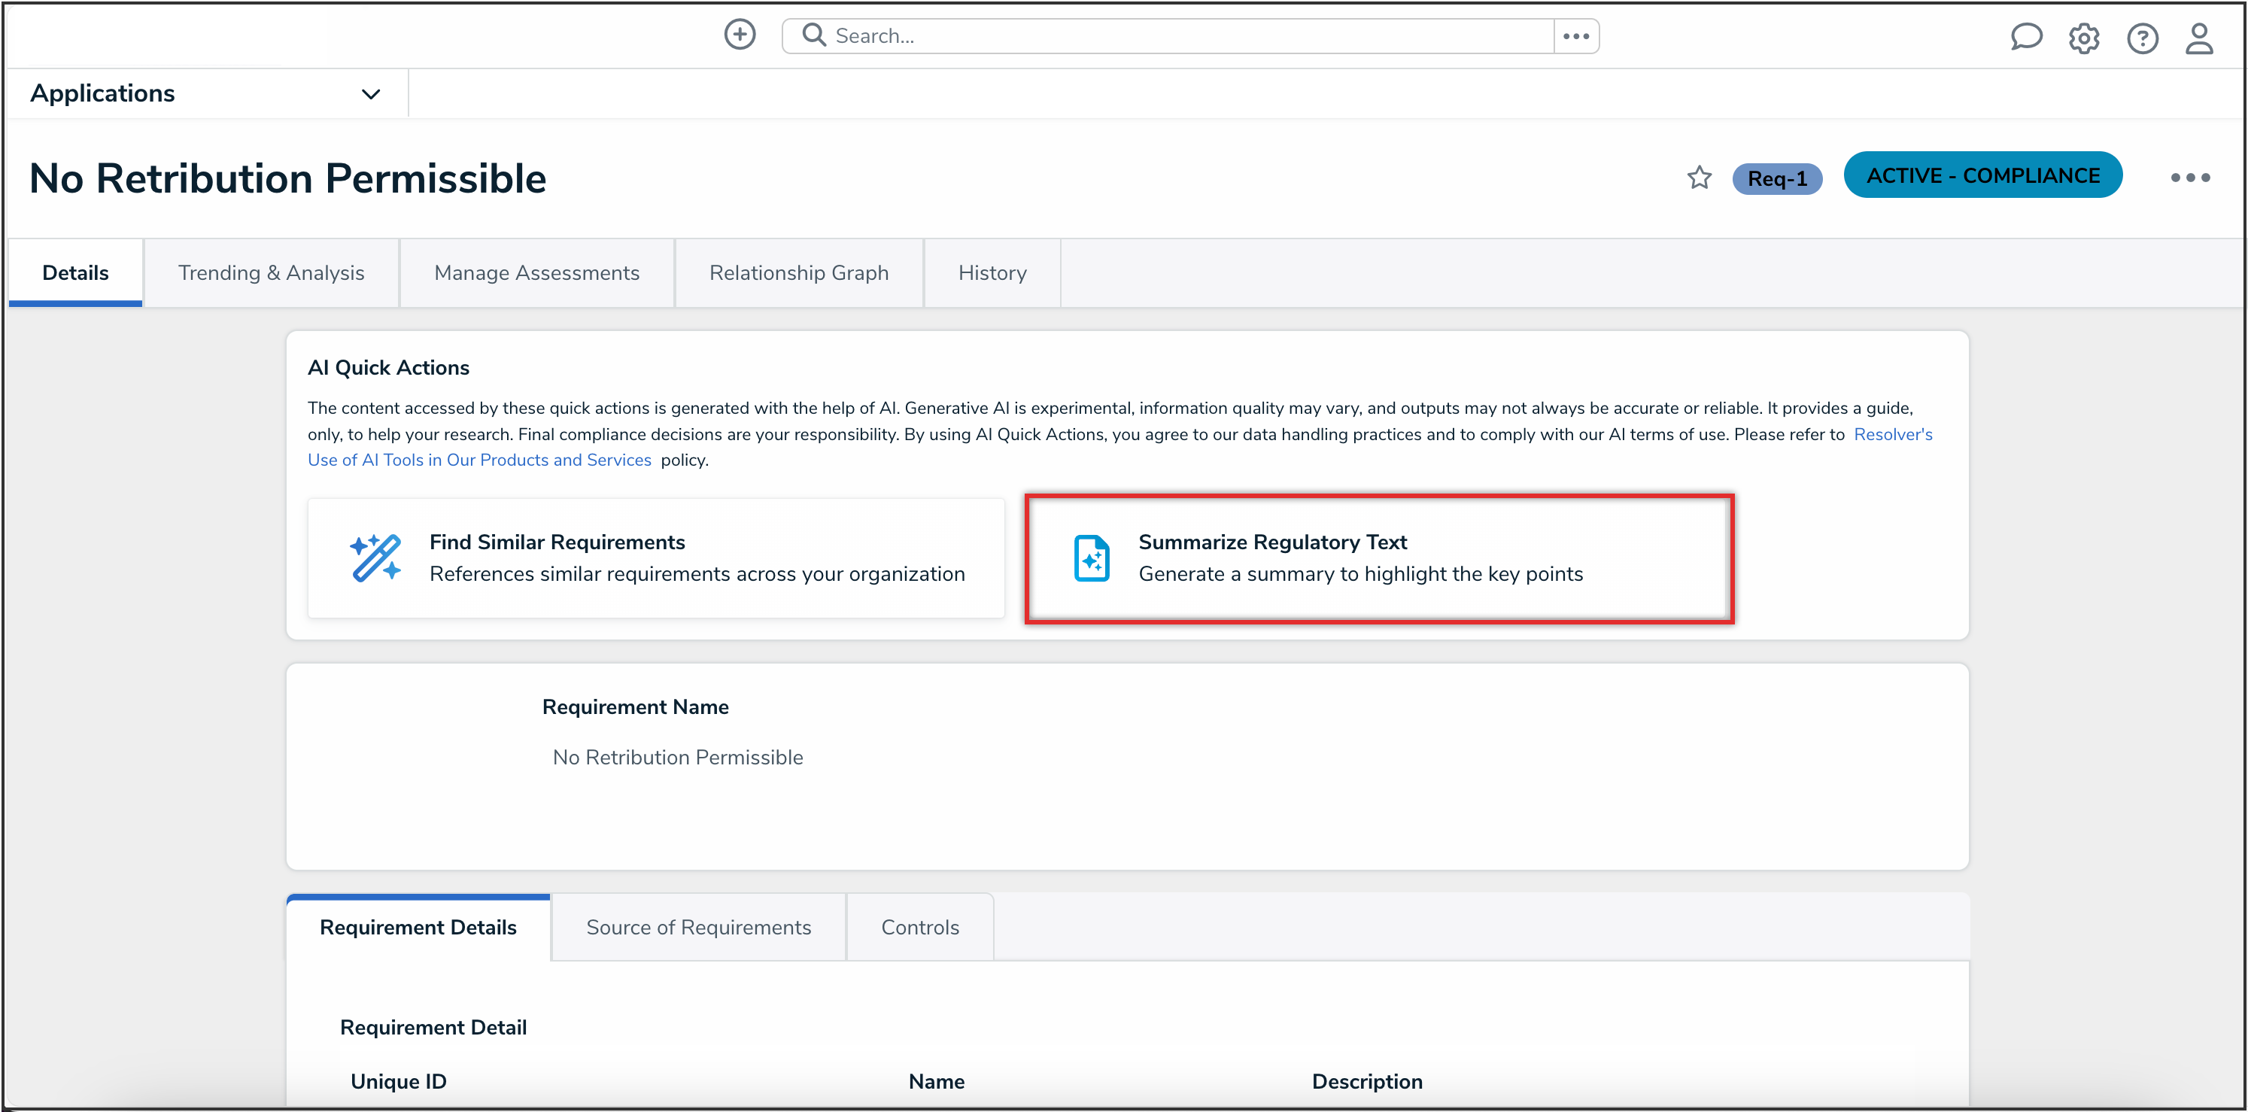Open search options ellipsis beside search bar
This screenshot has width=2248, height=1112.
(x=1575, y=36)
